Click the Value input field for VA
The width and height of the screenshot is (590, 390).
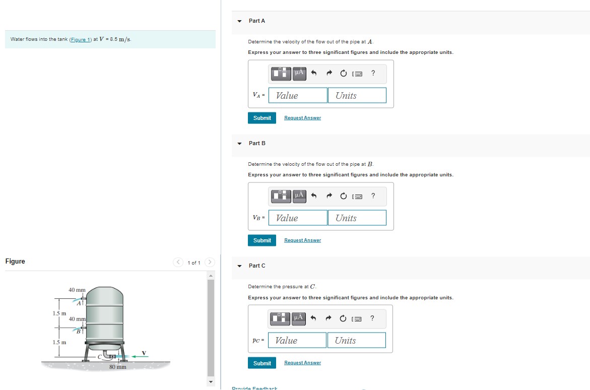point(297,95)
